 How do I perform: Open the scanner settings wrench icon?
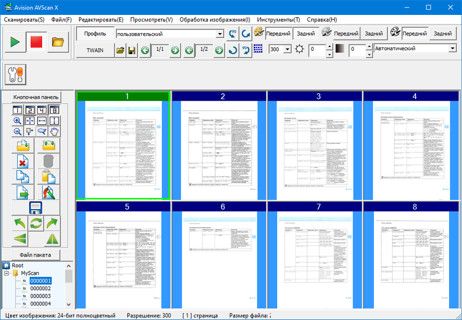[15, 75]
